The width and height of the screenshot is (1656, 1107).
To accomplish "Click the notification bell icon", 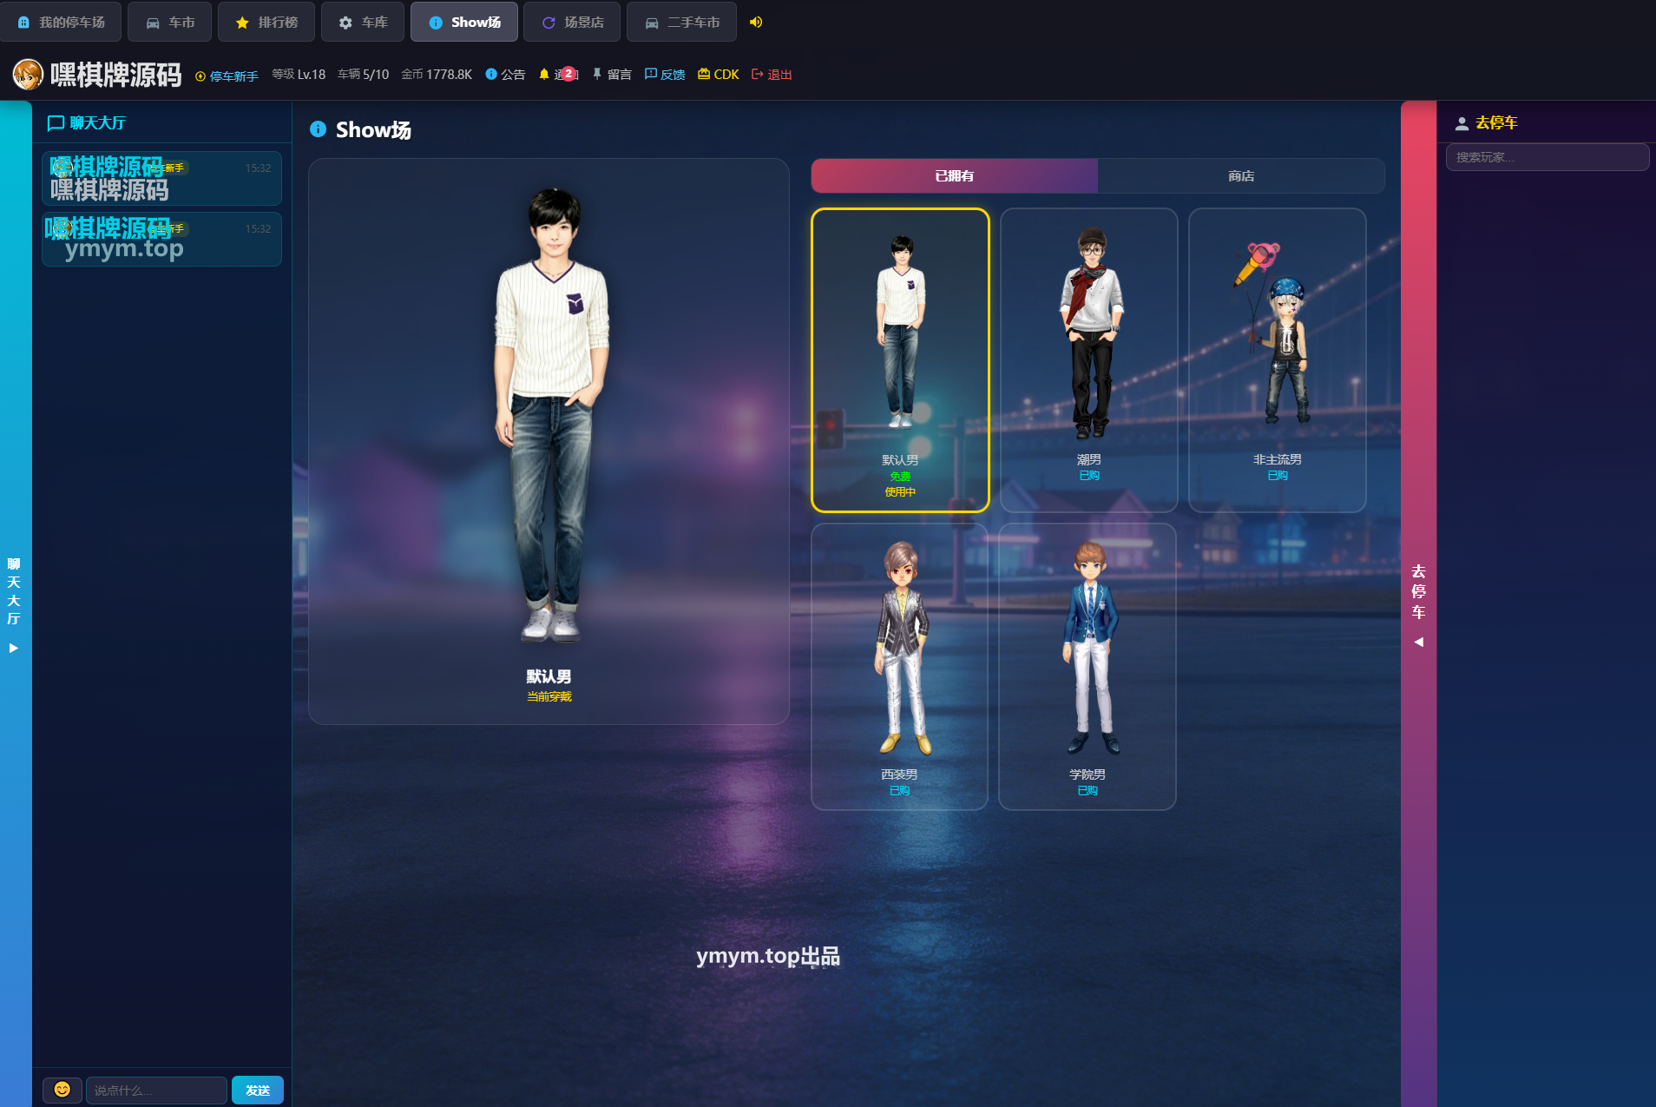I will point(544,75).
